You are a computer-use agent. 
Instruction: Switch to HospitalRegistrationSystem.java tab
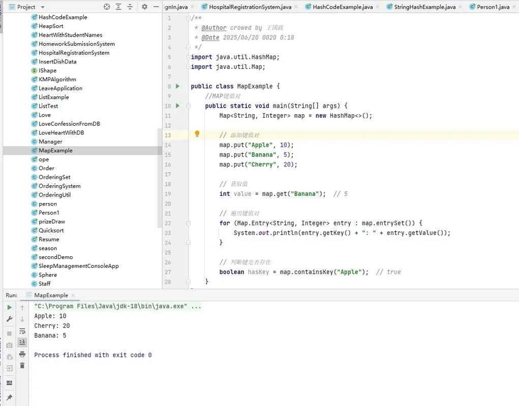coord(250,7)
